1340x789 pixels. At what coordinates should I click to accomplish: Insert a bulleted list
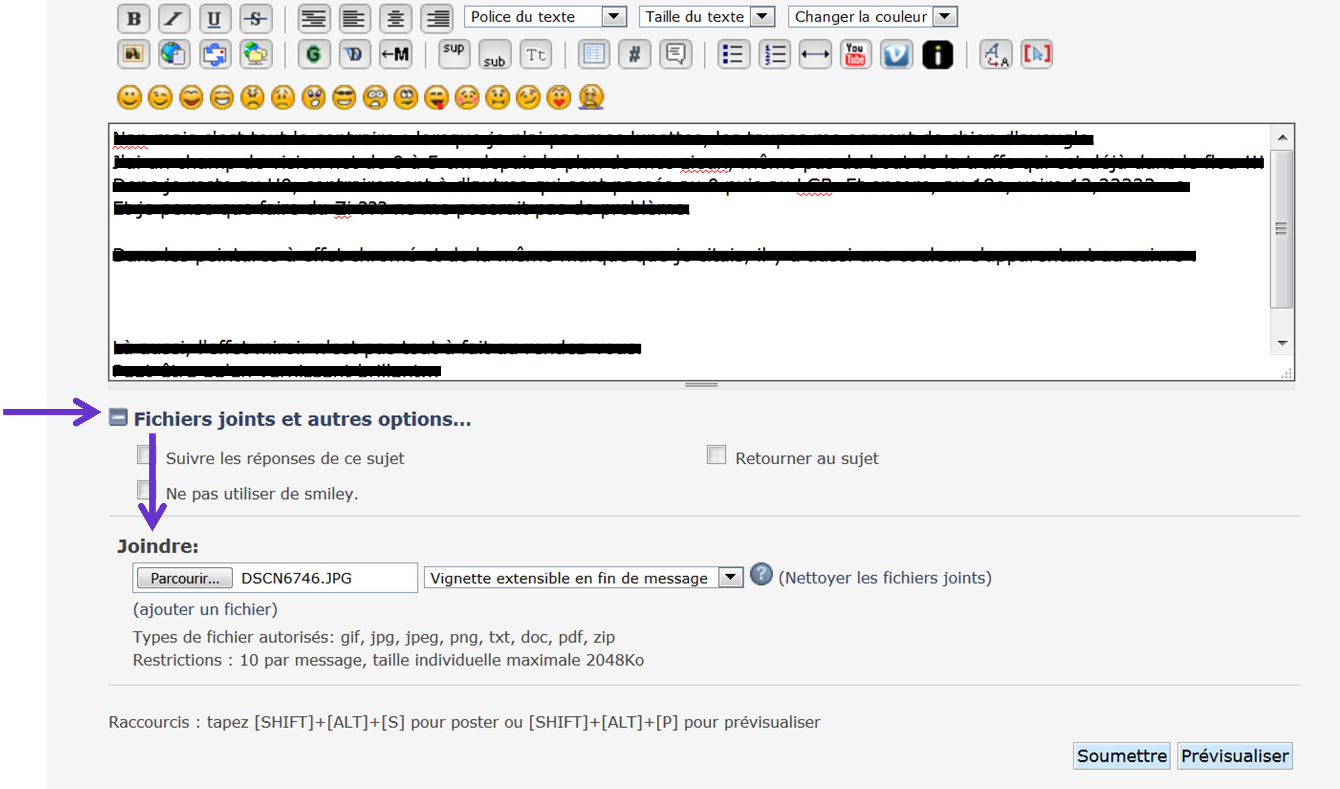[734, 54]
